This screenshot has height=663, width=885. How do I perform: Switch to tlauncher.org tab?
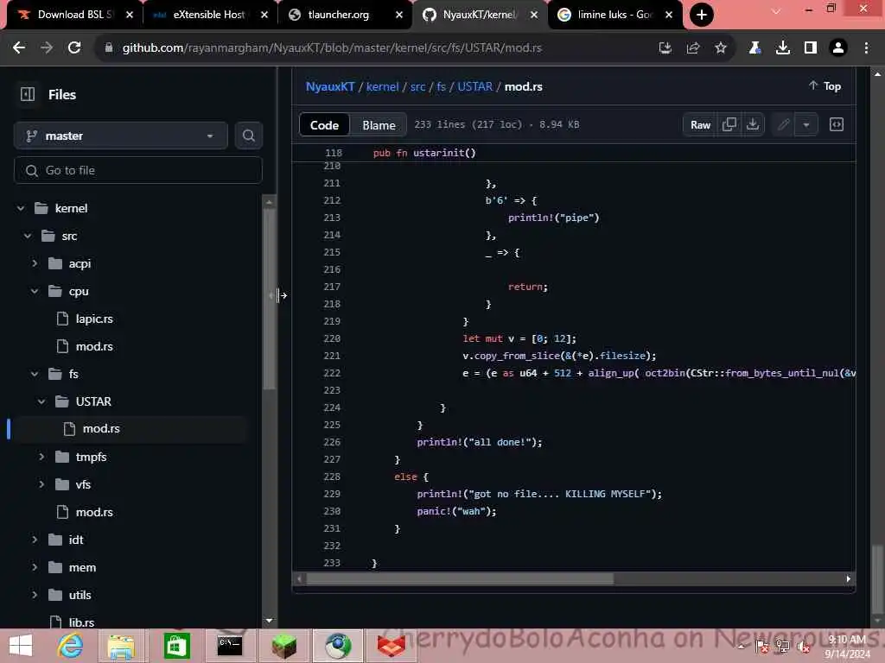[344, 15]
